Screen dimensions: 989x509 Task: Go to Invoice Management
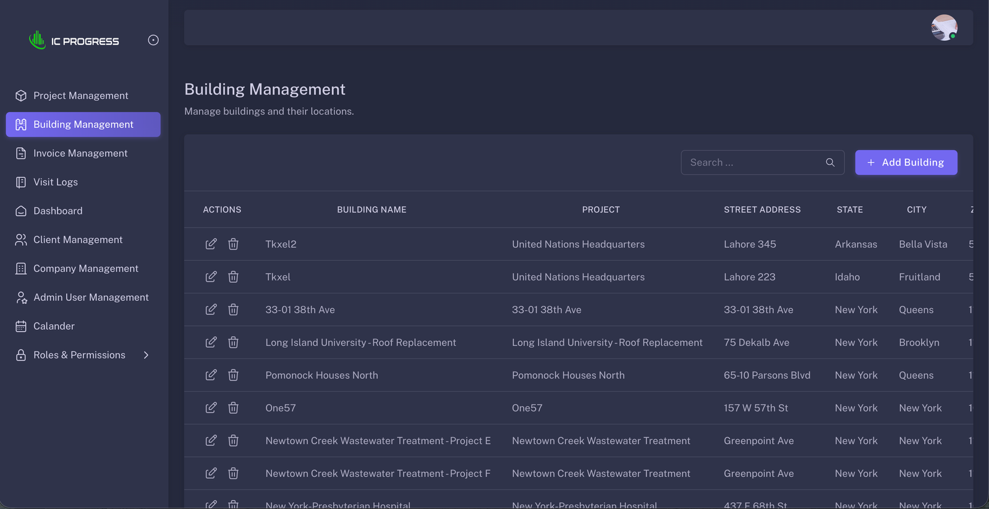coord(83,153)
